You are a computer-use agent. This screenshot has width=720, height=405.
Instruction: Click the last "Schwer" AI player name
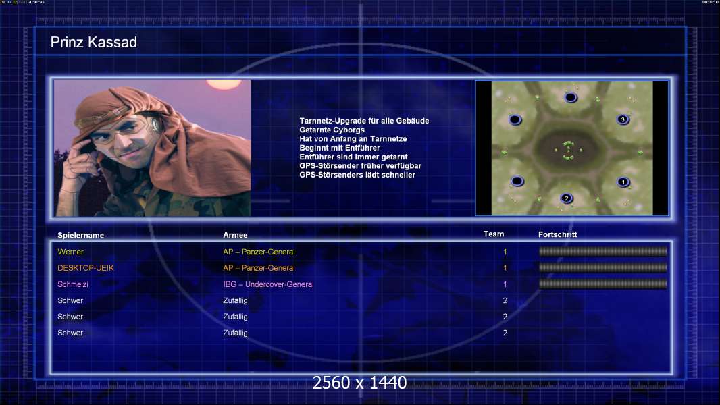(70, 333)
